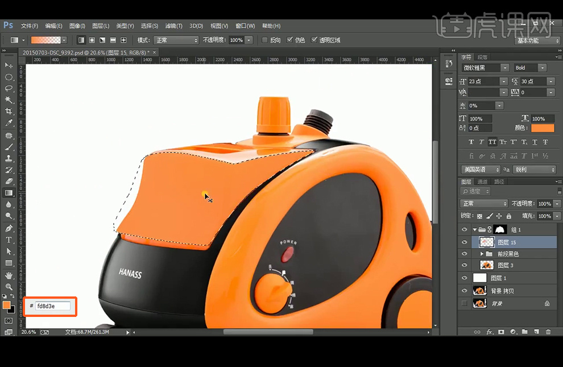Switch to the 通道 (Channels) tab
This screenshot has height=367, width=563.
(x=482, y=182)
